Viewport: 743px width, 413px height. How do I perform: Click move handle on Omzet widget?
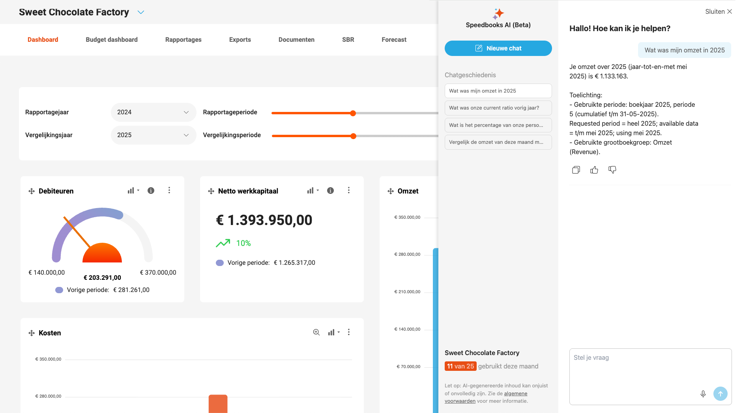point(391,191)
